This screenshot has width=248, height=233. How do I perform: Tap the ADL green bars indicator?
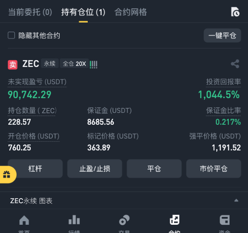point(94,65)
